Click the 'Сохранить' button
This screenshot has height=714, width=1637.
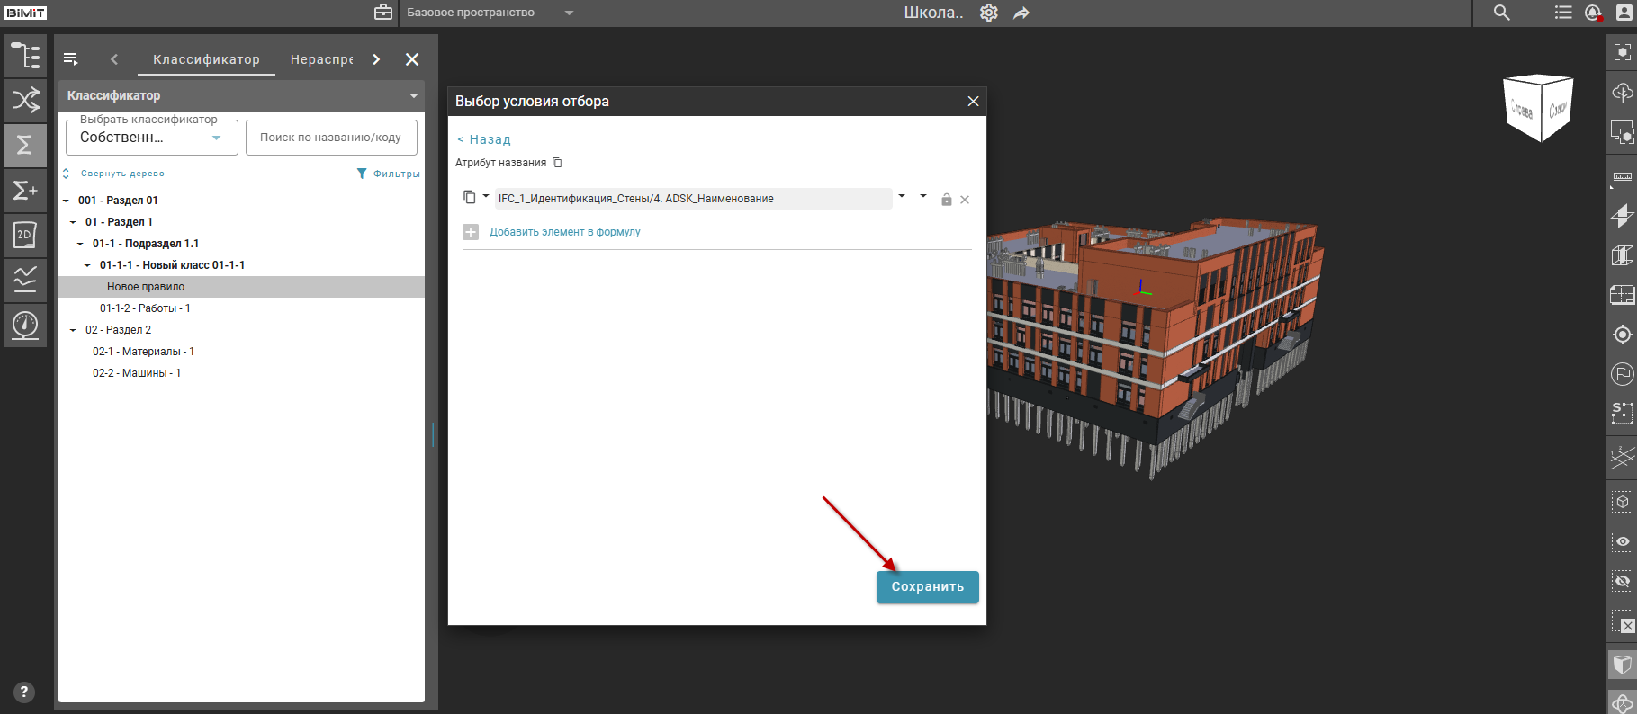(927, 586)
